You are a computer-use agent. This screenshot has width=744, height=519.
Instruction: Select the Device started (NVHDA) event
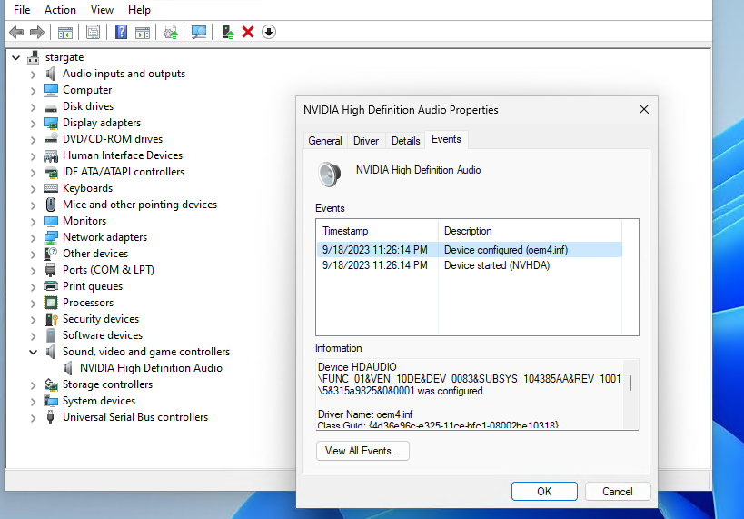point(470,265)
